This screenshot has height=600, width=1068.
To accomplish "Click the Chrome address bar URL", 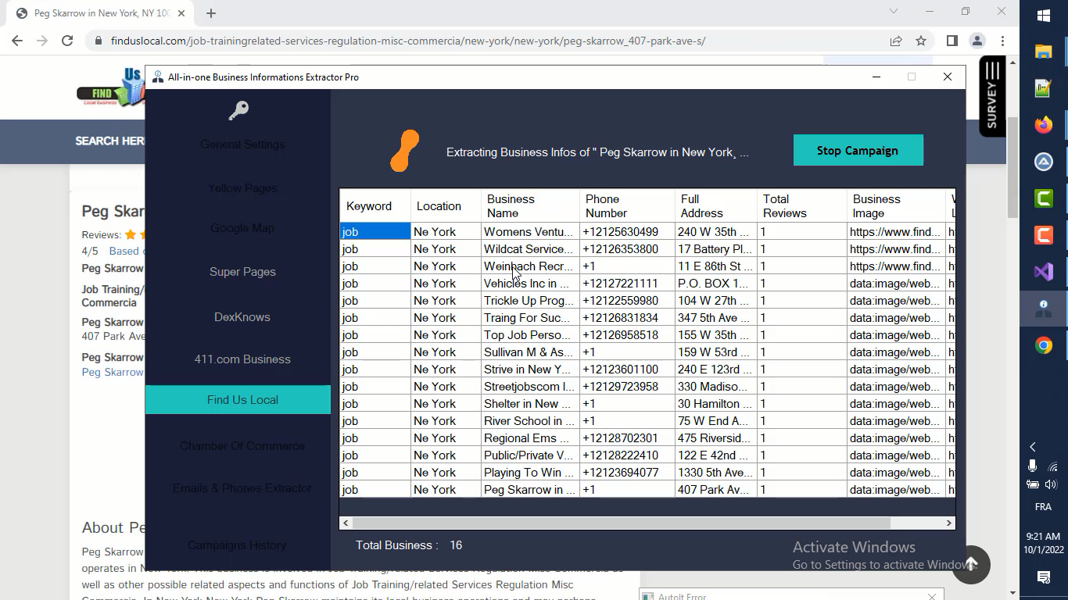I will 408,41.
